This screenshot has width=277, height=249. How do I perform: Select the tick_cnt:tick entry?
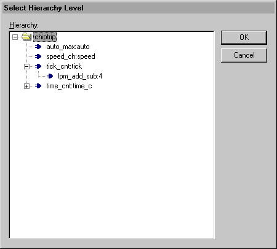(64, 66)
